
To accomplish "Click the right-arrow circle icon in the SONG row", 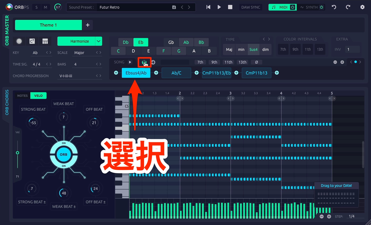I will click(153, 62).
